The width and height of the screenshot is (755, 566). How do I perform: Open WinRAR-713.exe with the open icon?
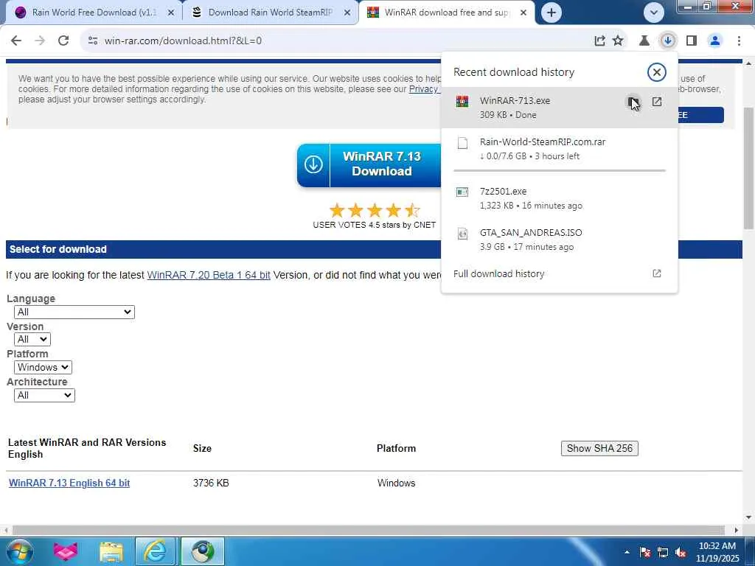657,102
